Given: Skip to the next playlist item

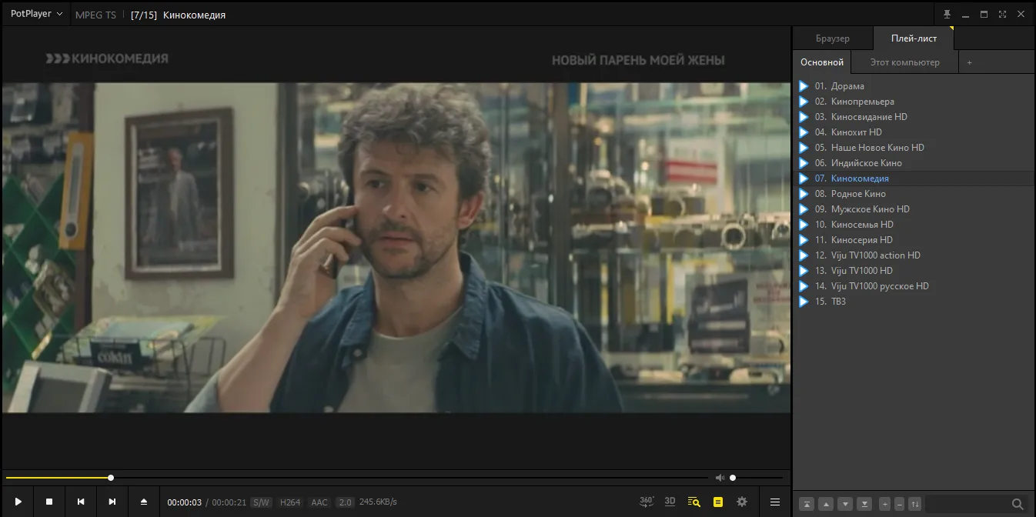Looking at the screenshot, I should click(x=112, y=502).
